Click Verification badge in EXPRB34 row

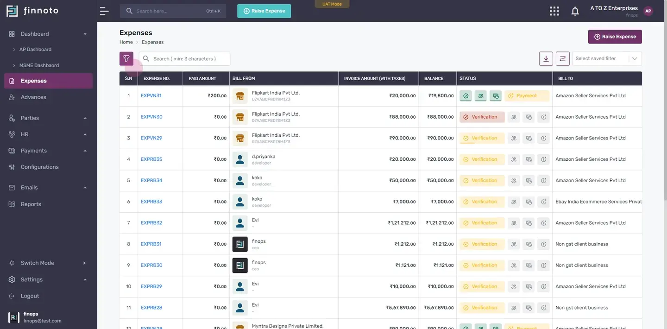tap(482, 181)
